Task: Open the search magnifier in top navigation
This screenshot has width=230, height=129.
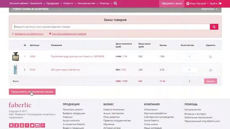Action: (x=115, y=3)
